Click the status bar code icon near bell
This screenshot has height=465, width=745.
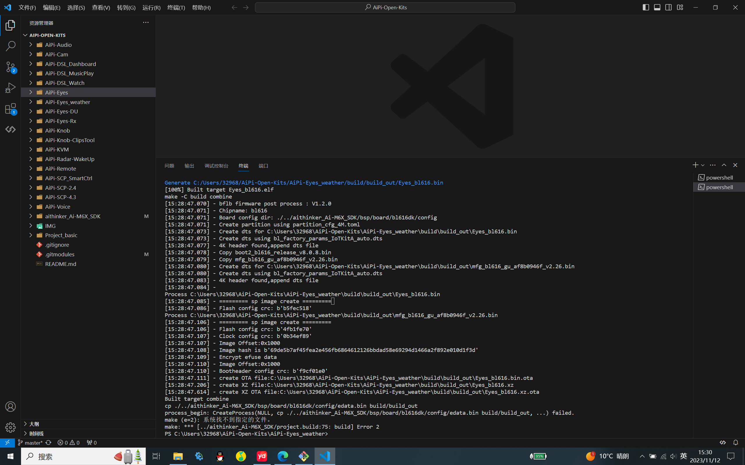pyautogui.click(x=723, y=443)
